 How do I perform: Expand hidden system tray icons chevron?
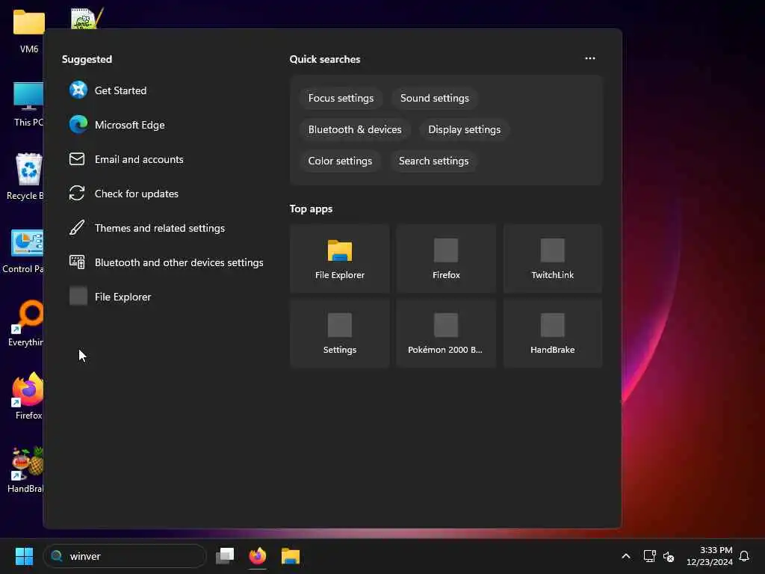(x=626, y=556)
